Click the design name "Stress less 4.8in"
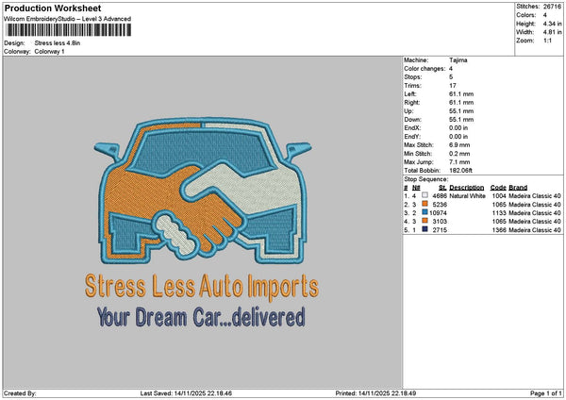566x400 pixels. click(x=58, y=43)
